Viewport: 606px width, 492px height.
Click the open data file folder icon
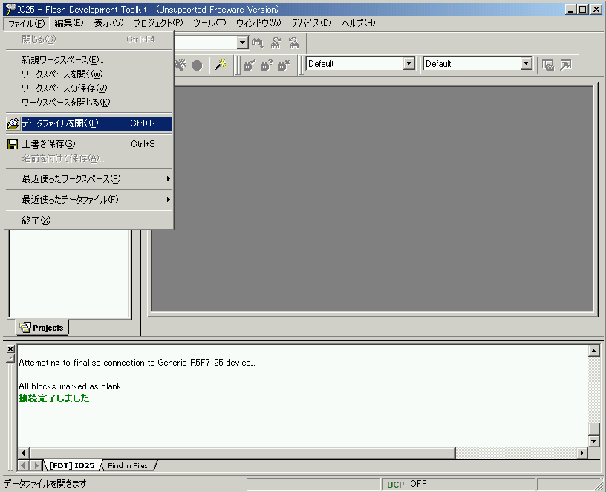point(13,123)
